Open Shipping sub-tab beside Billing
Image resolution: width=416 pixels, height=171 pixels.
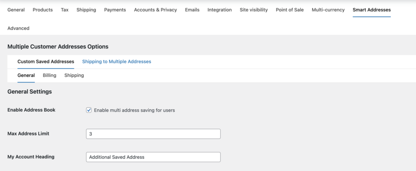(74, 76)
